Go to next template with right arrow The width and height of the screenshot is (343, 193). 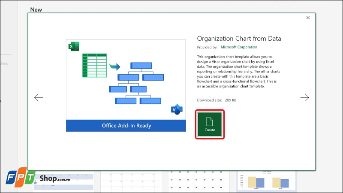[x=304, y=98]
